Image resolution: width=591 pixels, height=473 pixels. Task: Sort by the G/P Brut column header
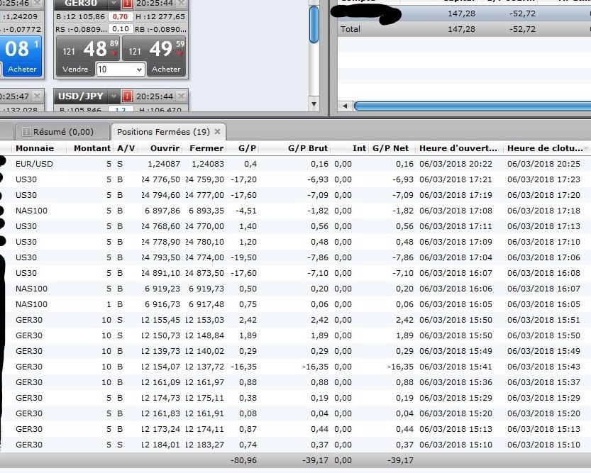tap(308, 148)
